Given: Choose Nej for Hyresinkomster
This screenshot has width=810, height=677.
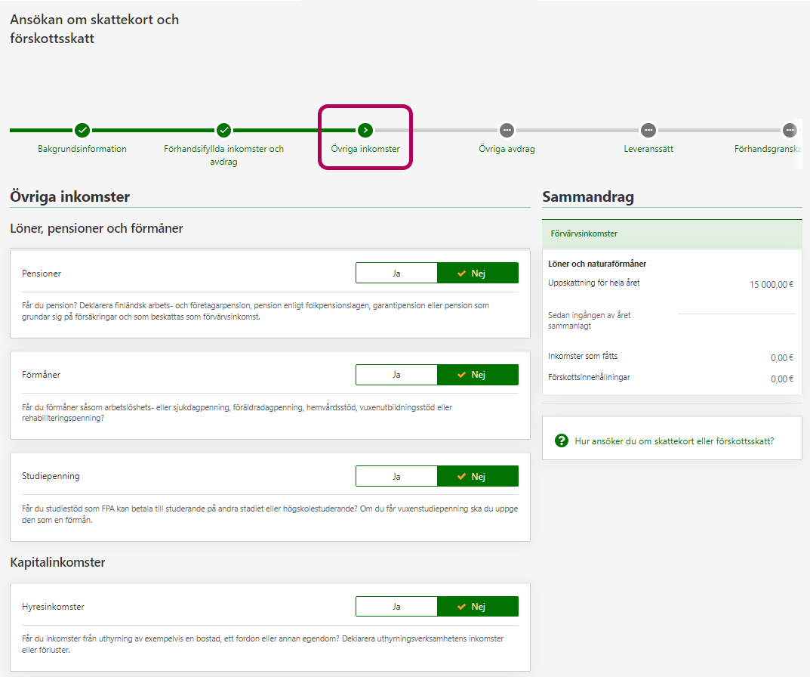Looking at the screenshot, I should click(x=478, y=607).
